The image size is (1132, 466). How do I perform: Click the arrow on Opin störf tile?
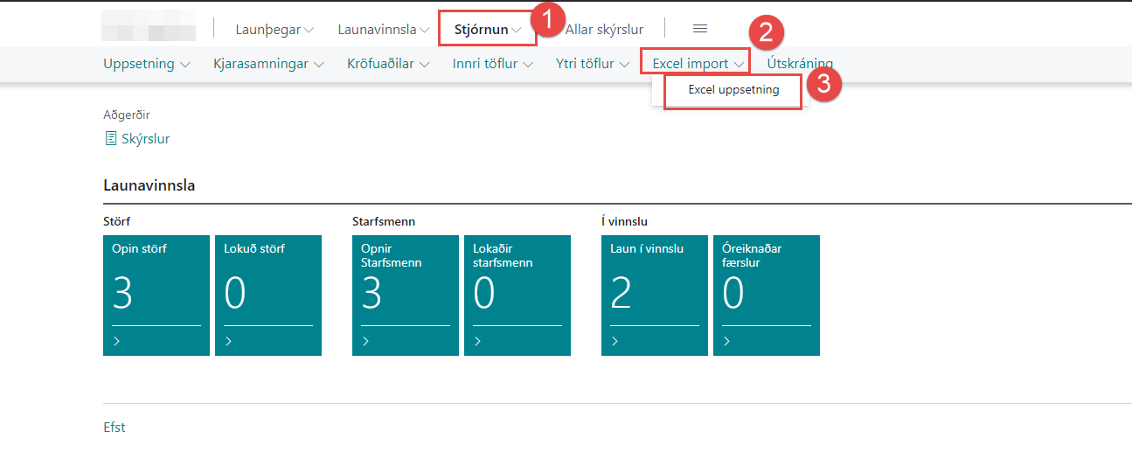click(116, 341)
